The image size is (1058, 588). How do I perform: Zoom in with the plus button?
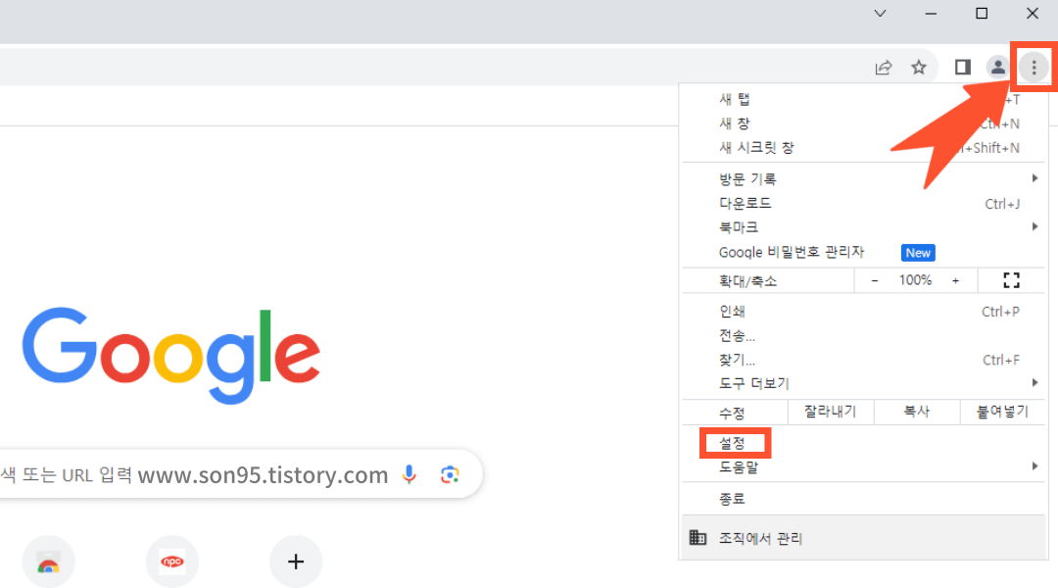pyautogui.click(x=955, y=280)
